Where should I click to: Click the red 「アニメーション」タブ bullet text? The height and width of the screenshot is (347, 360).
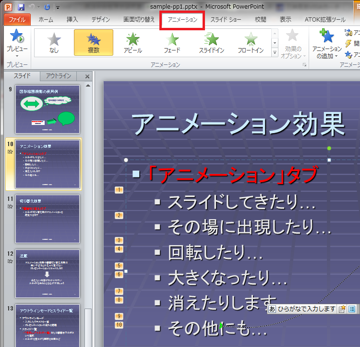233,175
